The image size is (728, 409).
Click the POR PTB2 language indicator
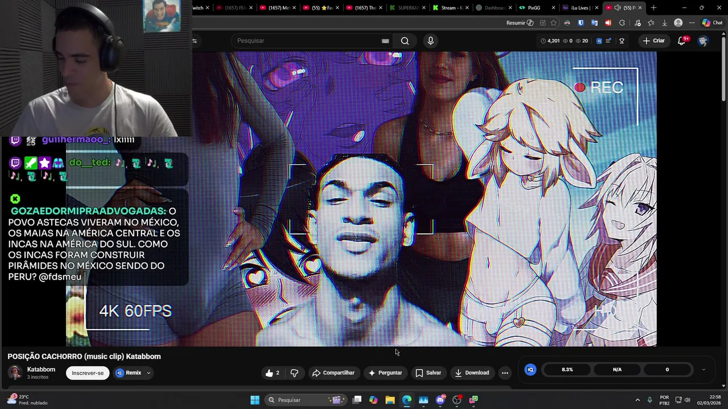(x=664, y=400)
